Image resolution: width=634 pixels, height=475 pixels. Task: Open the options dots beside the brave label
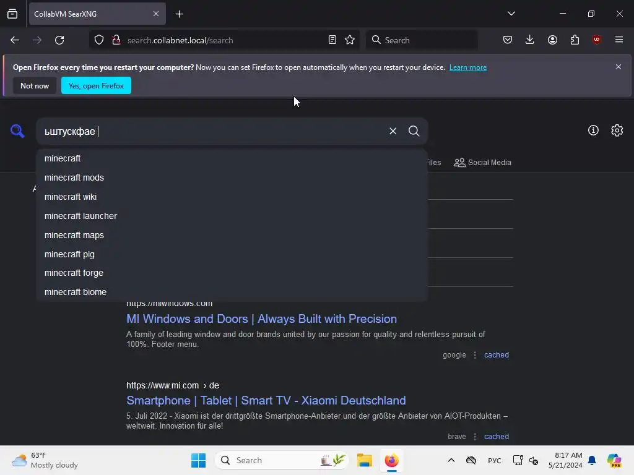click(475, 436)
